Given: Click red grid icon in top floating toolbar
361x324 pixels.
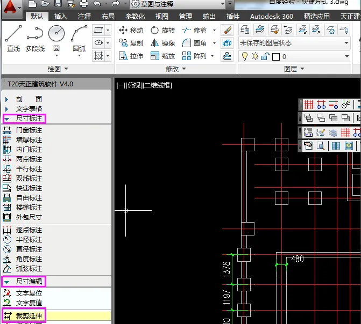Looking at the screenshot, I should pyautogui.click(x=309, y=105).
